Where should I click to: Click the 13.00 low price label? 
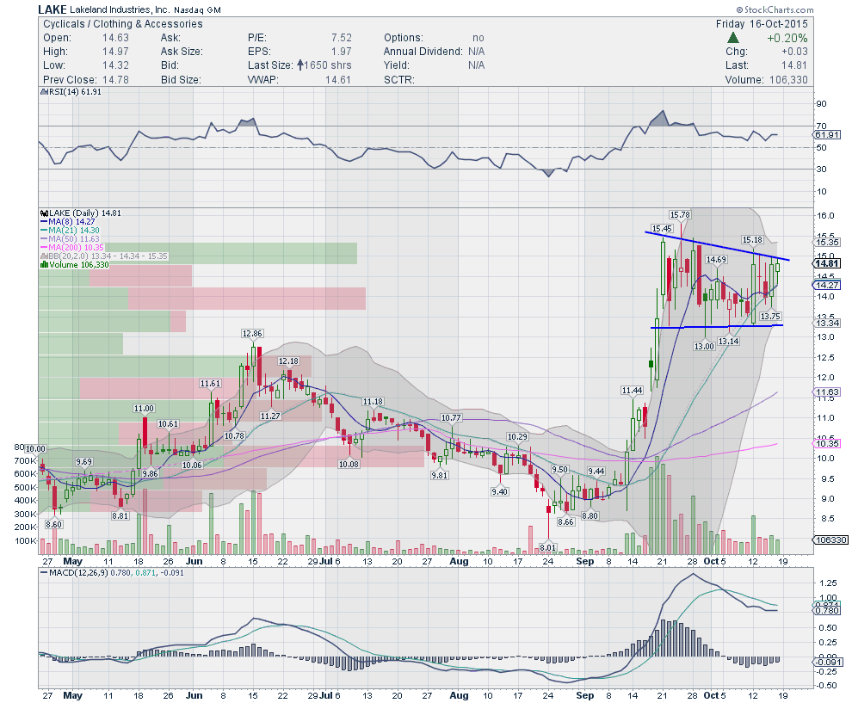[x=704, y=346]
